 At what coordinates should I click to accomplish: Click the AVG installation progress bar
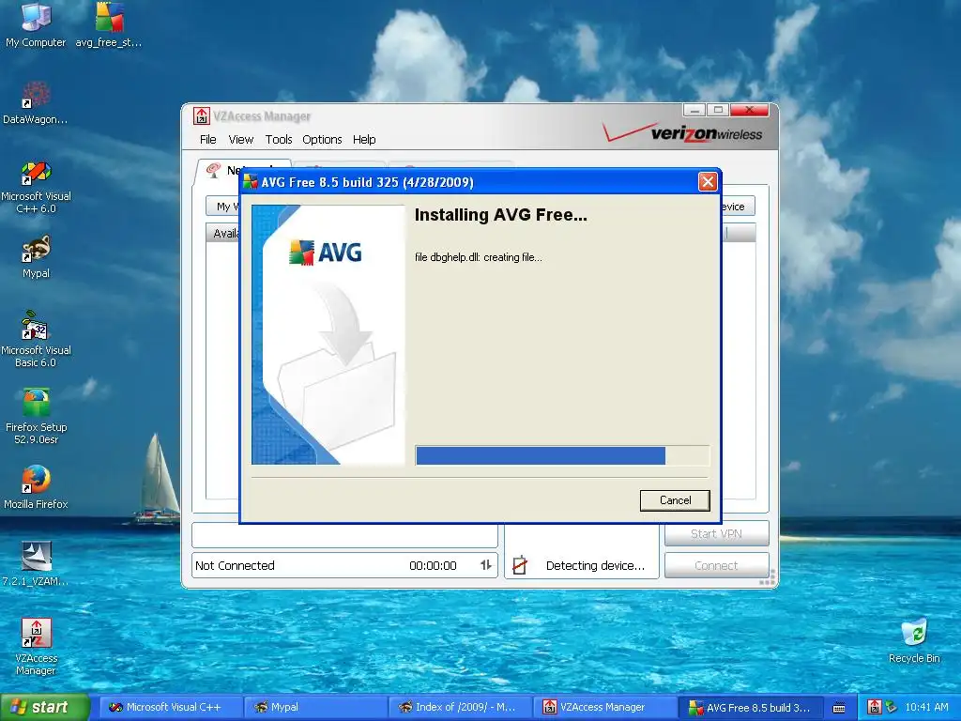click(x=562, y=455)
